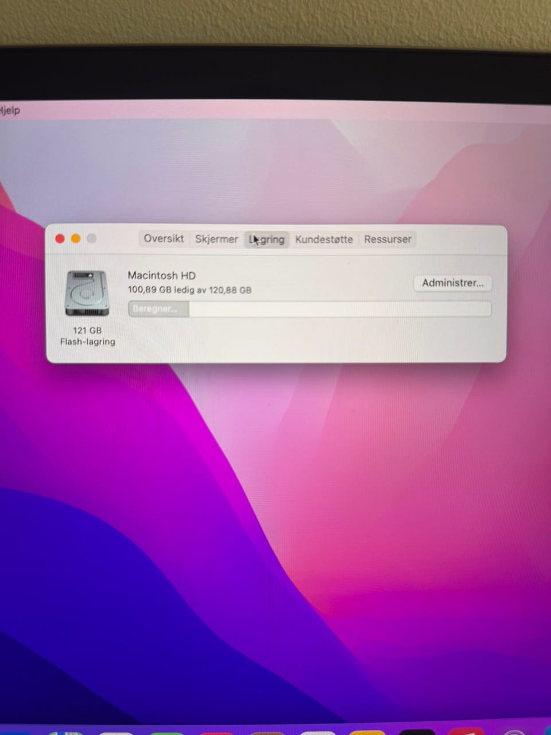Select the Lagring tab
Viewport: 551px width, 735px height.
tap(266, 239)
